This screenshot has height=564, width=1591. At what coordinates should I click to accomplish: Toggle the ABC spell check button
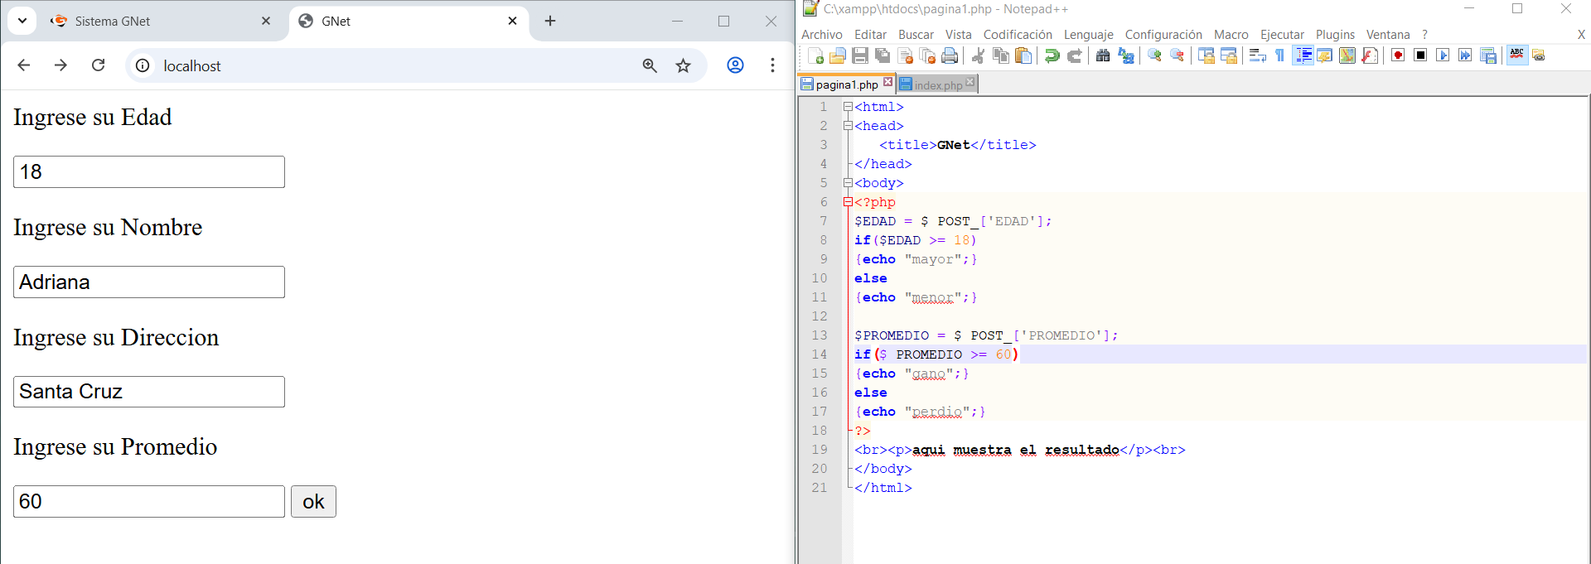click(x=1517, y=55)
